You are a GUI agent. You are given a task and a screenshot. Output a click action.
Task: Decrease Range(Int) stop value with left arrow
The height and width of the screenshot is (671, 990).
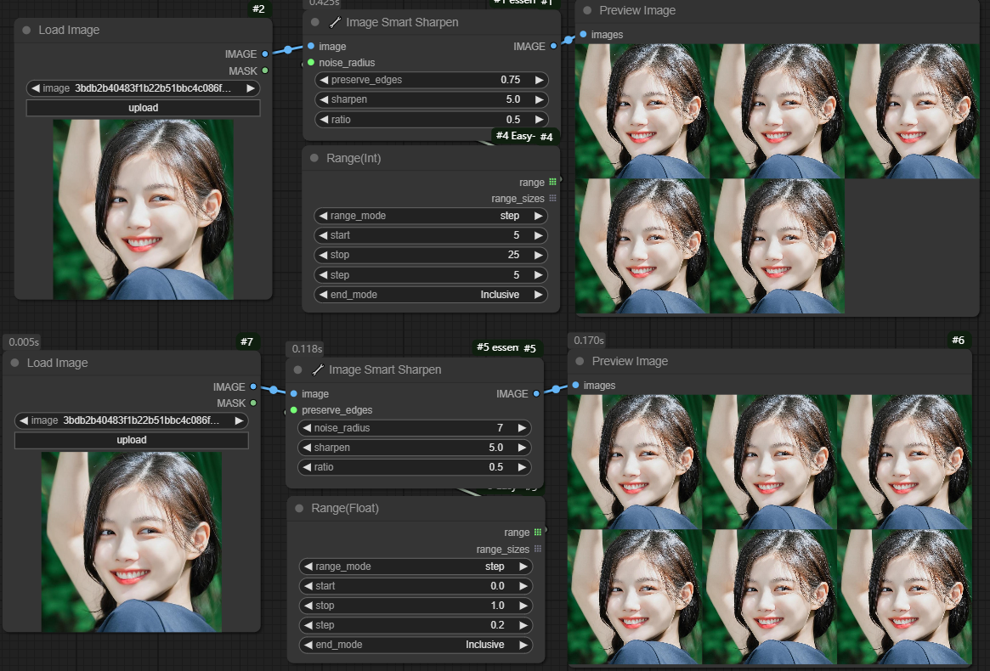pyautogui.click(x=323, y=255)
